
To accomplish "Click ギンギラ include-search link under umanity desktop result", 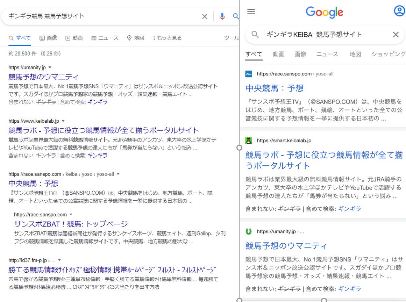I will [97, 102].
